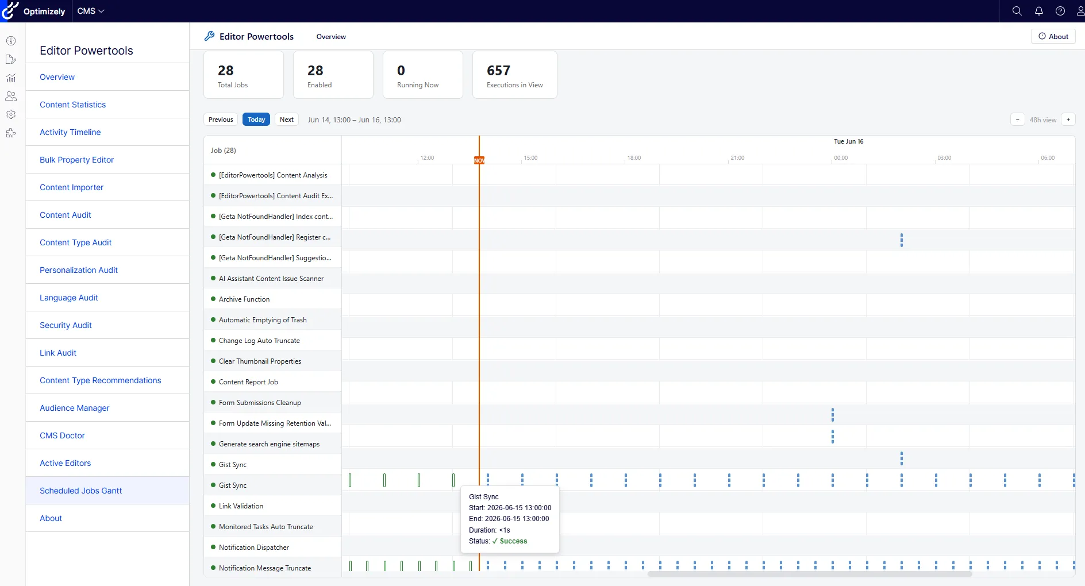Select Change Log Auto Truncate job
Screen dimensions: 1085x586
(273, 341)
